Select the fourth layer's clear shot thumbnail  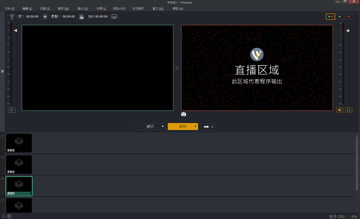coord(19,206)
